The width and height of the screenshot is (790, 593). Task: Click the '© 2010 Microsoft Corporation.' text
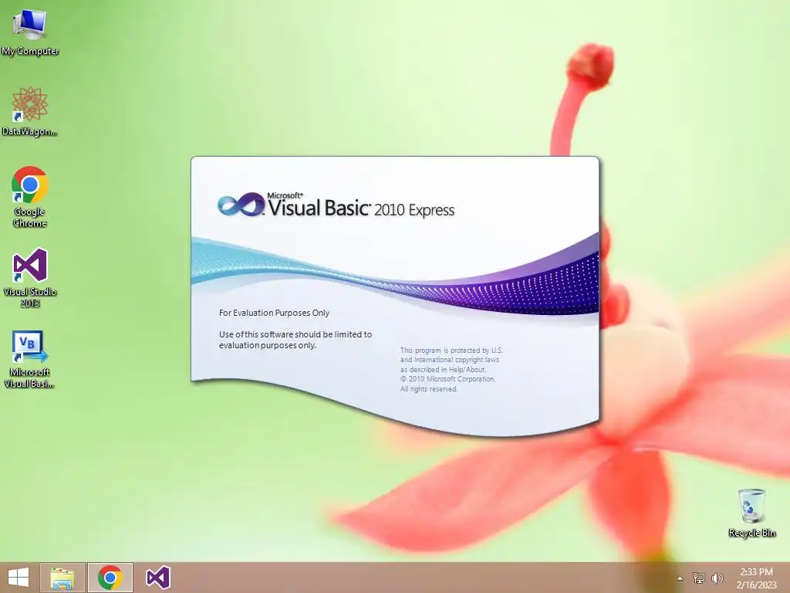pos(447,378)
